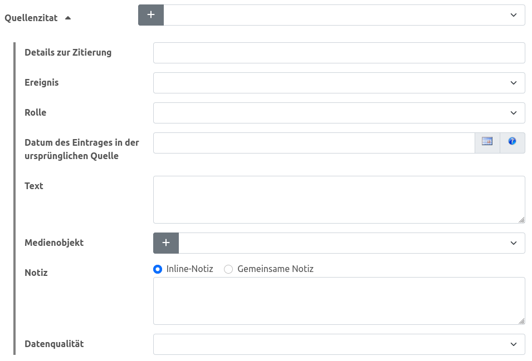Image resolution: width=532 pixels, height=361 pixels.
Task: Select the Gemeinsame Notiz radio button
Action: pyautogui.click(x=228, y=269)
